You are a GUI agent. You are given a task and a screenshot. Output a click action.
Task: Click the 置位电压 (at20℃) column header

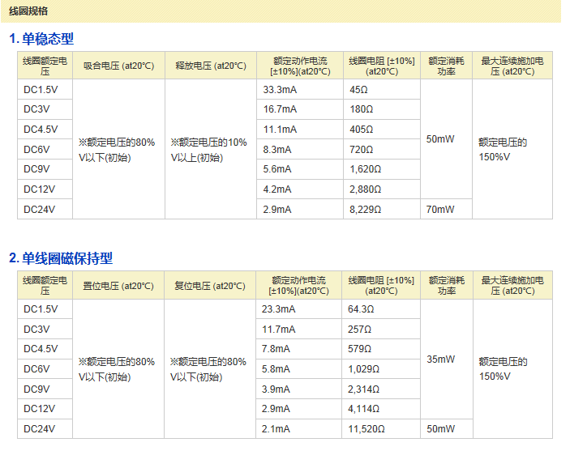pyautogui.click(x=118, y=286)
